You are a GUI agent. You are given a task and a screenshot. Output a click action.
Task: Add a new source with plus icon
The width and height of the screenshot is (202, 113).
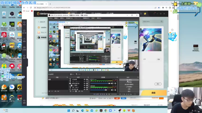pos(70,91)
